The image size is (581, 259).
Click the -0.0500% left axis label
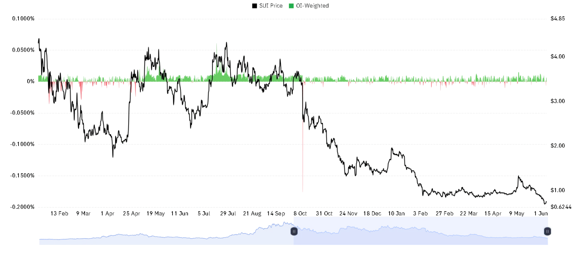click(23, 113)
